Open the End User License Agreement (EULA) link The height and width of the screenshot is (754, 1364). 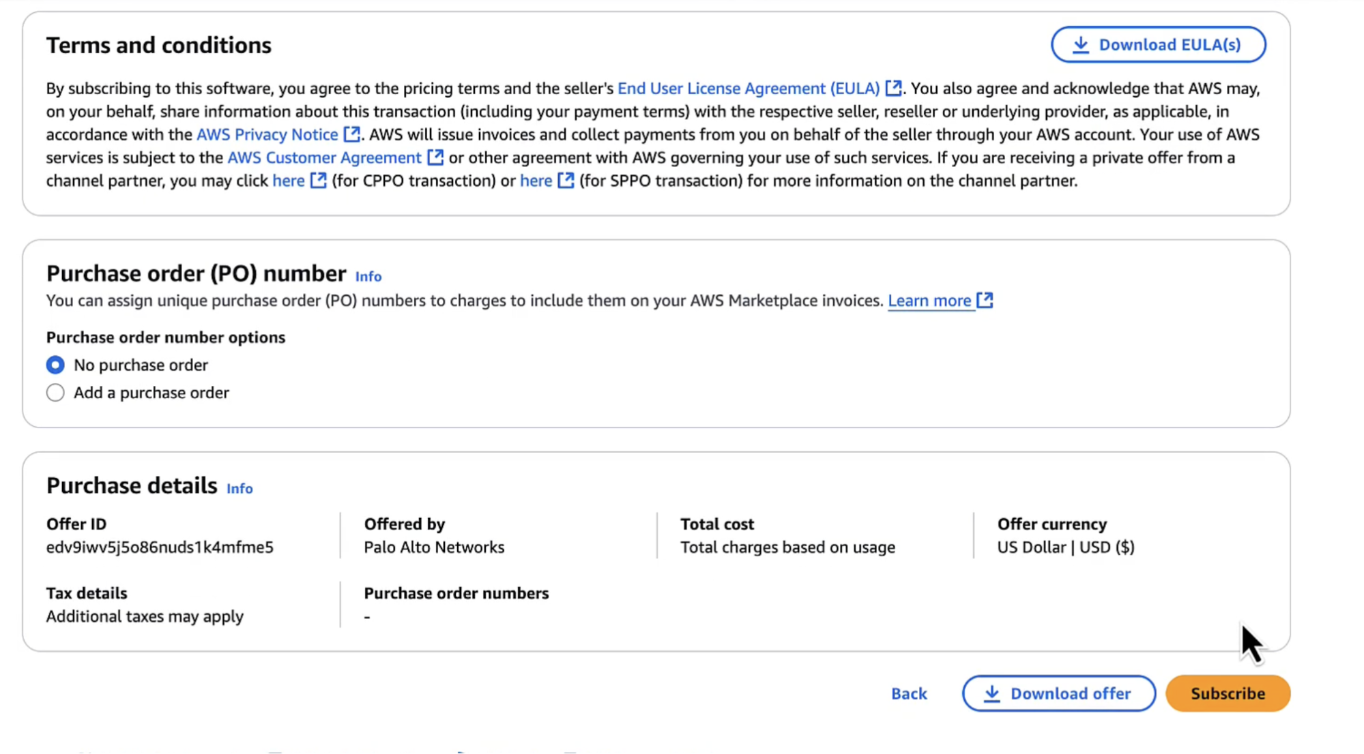pos(749,89)
